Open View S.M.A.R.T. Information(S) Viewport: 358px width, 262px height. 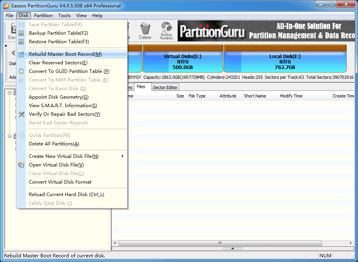(72, 106)
